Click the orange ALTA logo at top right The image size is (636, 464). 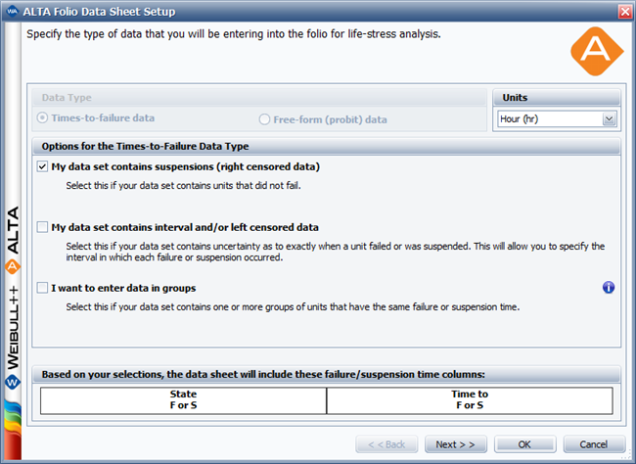pyautogui.click(x=590, y=49)
